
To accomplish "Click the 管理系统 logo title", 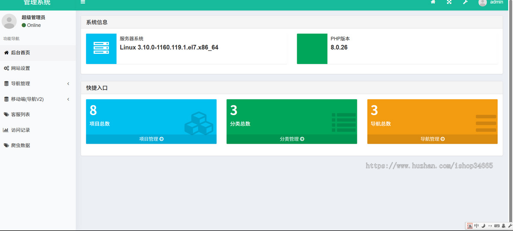I will point(37,3).
